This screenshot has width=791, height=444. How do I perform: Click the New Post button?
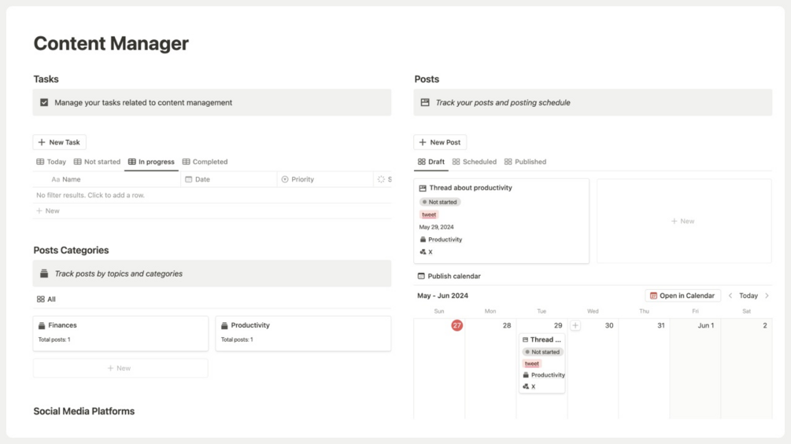(x=440, y=142)
